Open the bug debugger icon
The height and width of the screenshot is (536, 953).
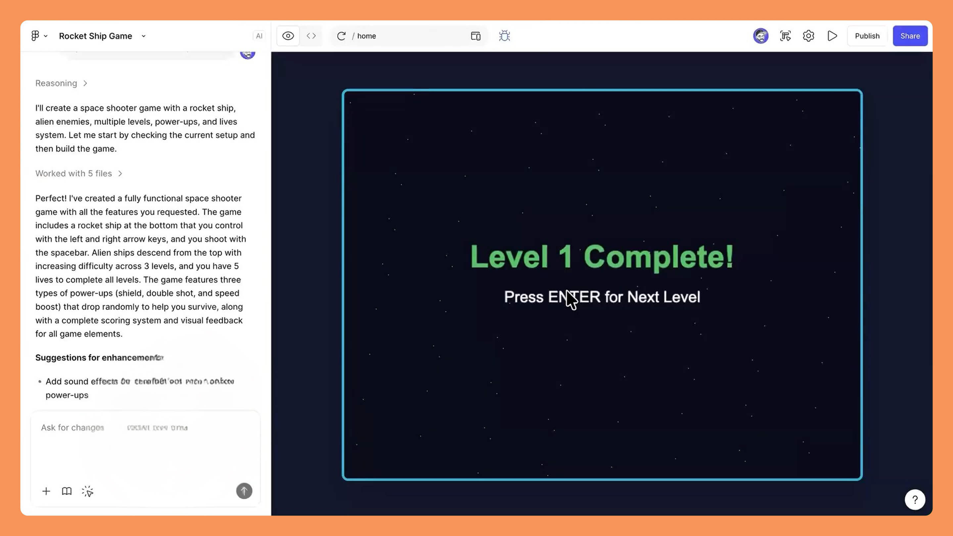point(504,36)
